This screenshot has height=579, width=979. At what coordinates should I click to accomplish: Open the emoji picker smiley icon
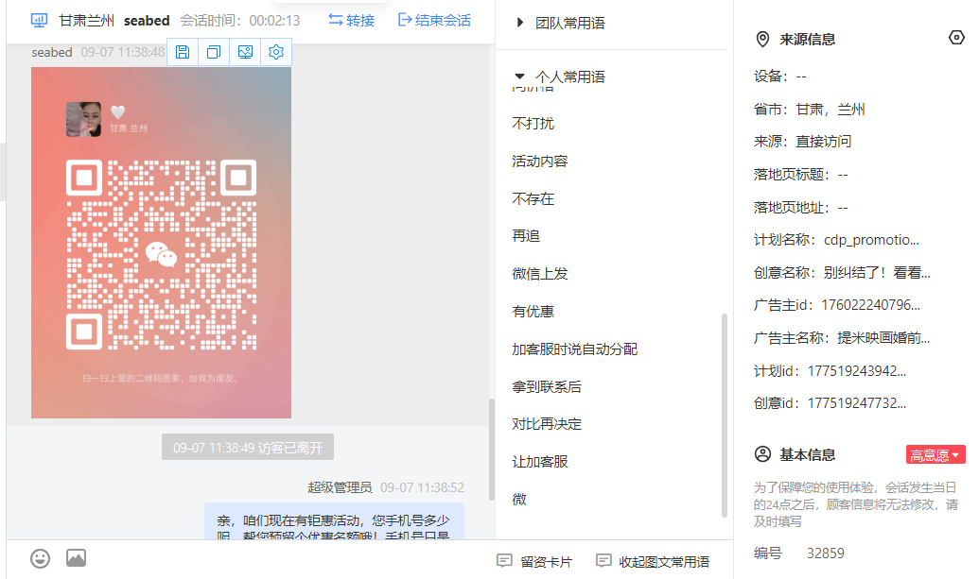point(40,558)
